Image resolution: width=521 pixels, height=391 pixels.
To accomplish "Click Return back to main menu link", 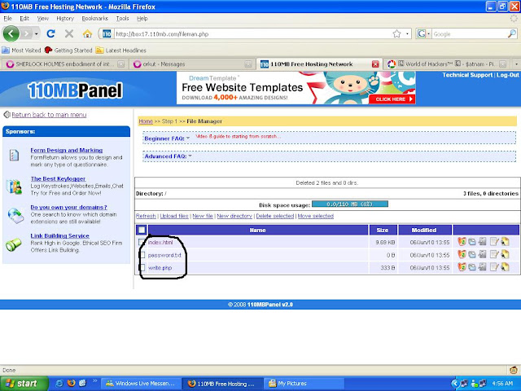I will tap(49, 115).
